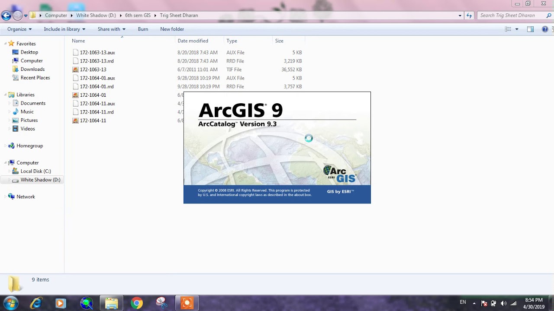Go back using the Back arrow button

tap(6, 16)
